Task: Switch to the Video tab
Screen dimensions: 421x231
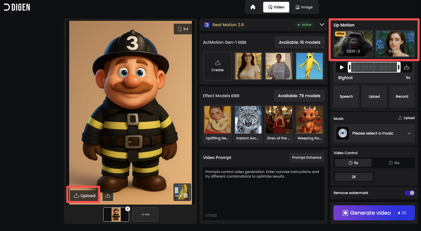Action: [x=276, y=7]
